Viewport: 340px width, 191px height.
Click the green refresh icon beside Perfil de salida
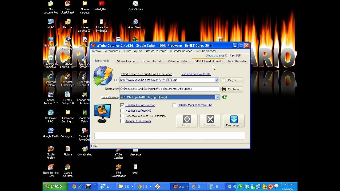(x=224, y=97)
